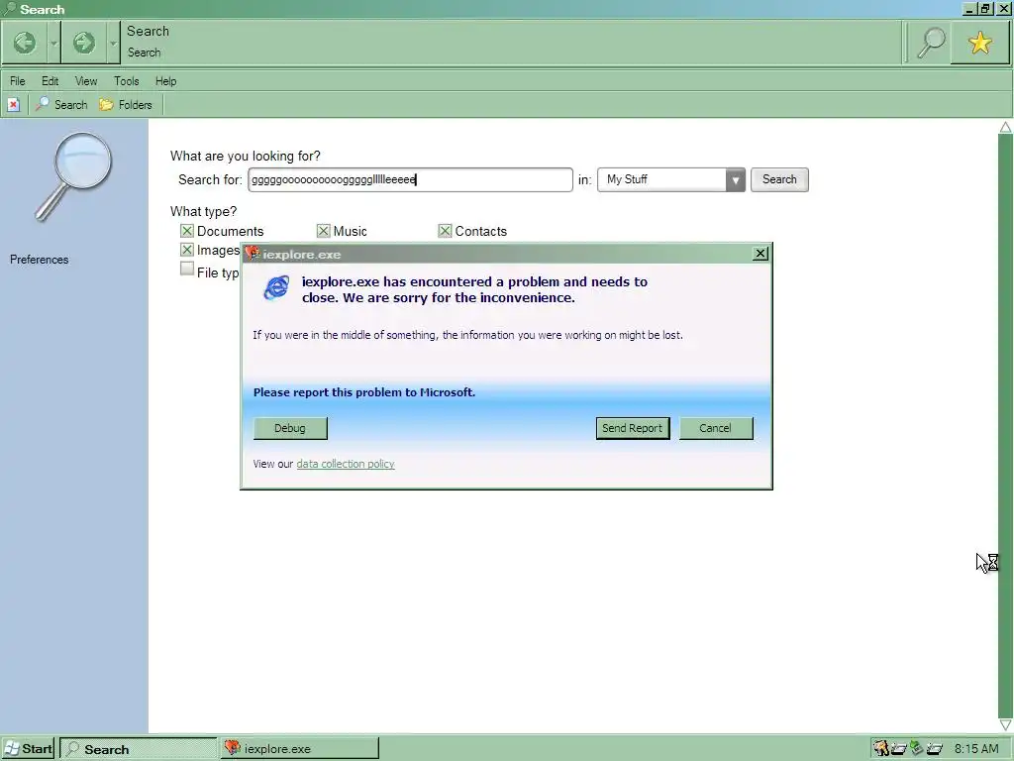Click the 'What type?' label

tap(203, 212)
